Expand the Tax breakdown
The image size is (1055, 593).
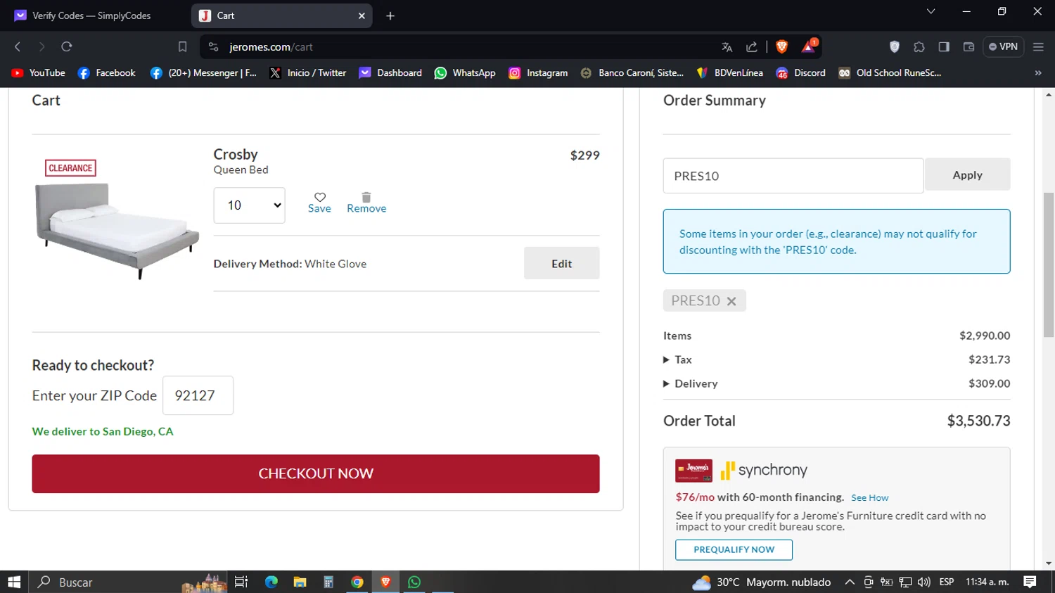[x=678, y=359]
